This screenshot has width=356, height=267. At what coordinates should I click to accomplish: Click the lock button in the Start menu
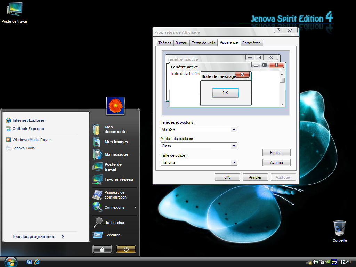[103, 249]
